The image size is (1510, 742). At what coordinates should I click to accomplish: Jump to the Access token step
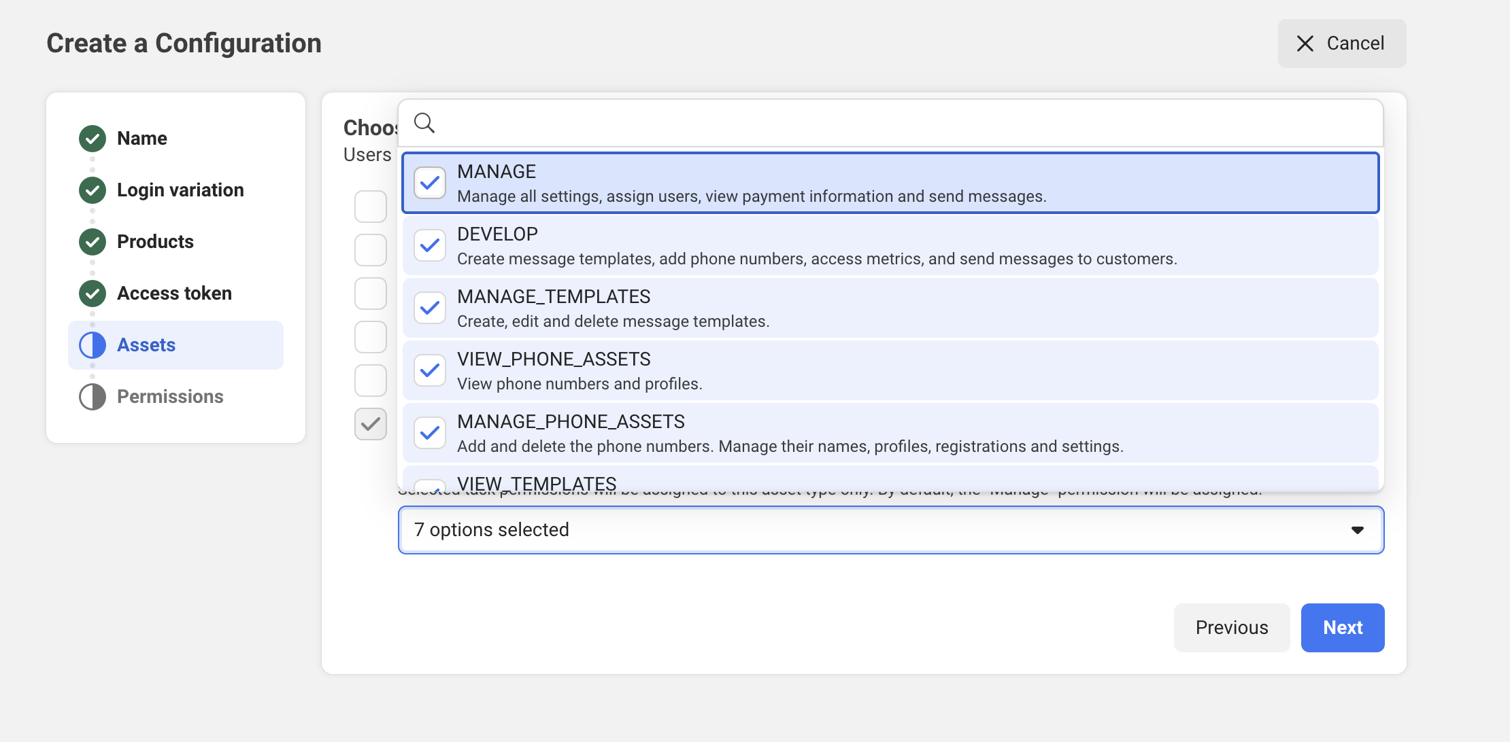174,294
